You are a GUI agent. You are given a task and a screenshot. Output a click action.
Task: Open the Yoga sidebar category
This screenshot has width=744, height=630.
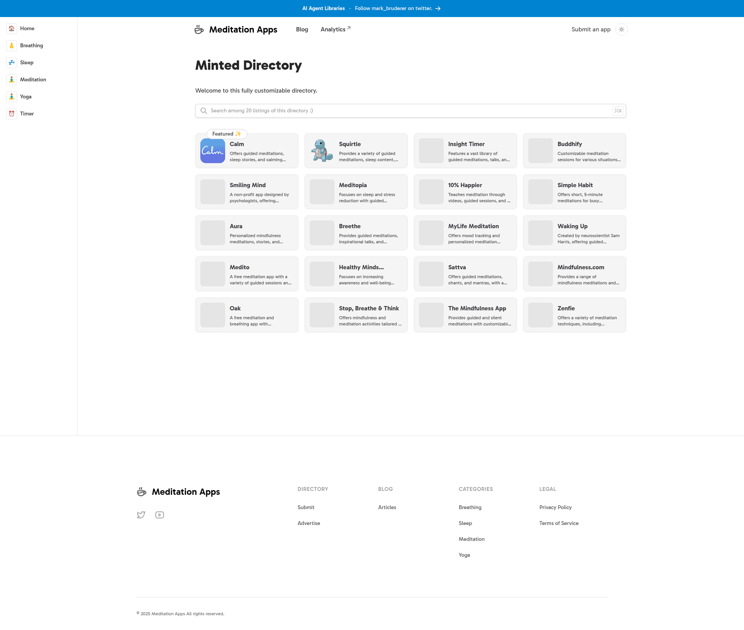click(x=39, y=97)
